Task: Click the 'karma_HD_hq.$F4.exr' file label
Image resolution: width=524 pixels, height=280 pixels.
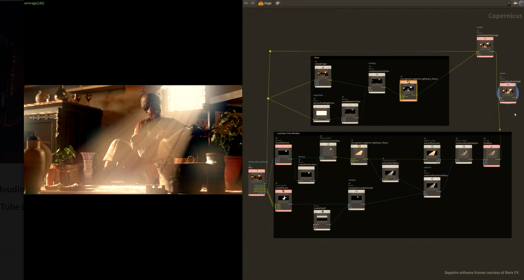Action: pyautogui.click(x=258, y=162)
